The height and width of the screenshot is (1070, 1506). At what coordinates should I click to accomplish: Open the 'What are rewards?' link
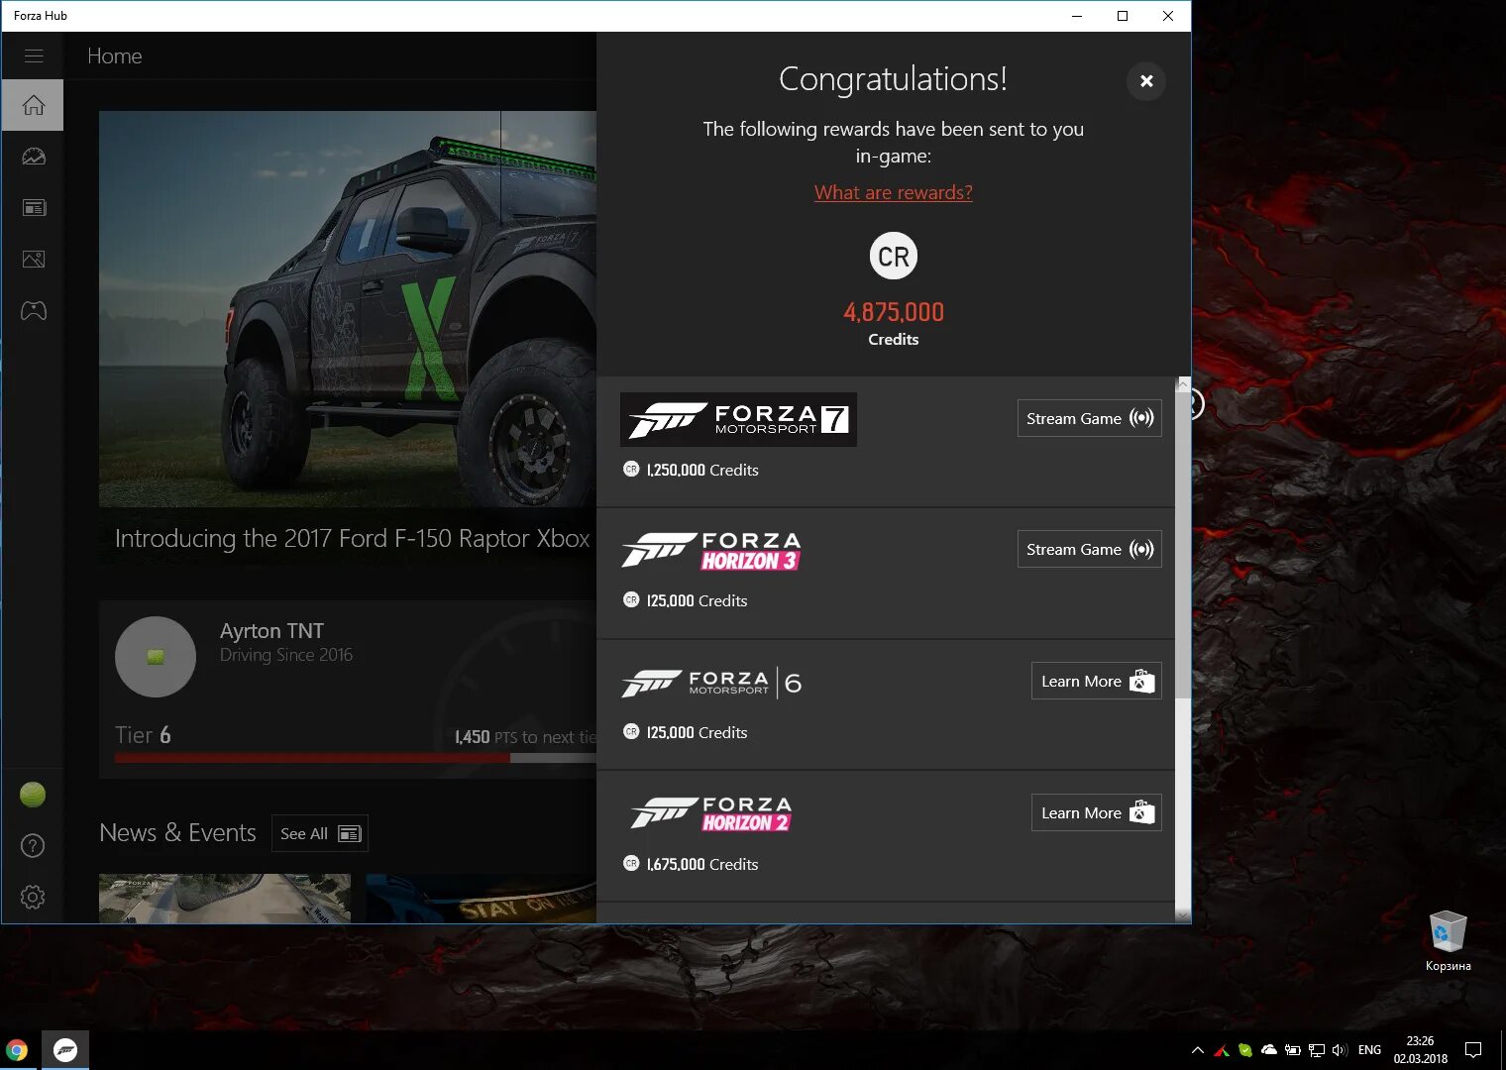[894, 192]
